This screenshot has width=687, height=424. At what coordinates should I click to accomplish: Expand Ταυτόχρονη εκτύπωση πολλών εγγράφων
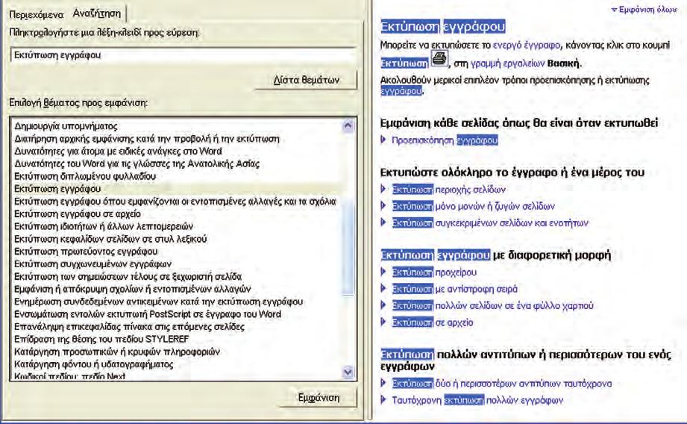click(x=472, y=400)
